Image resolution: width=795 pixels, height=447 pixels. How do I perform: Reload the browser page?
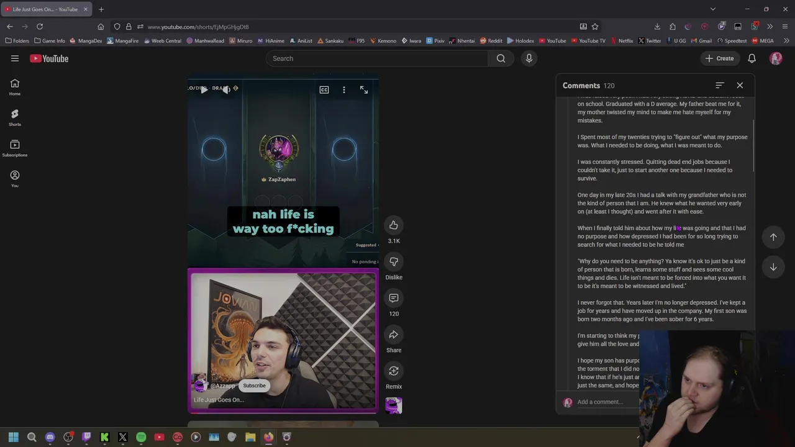coord(40,27)
